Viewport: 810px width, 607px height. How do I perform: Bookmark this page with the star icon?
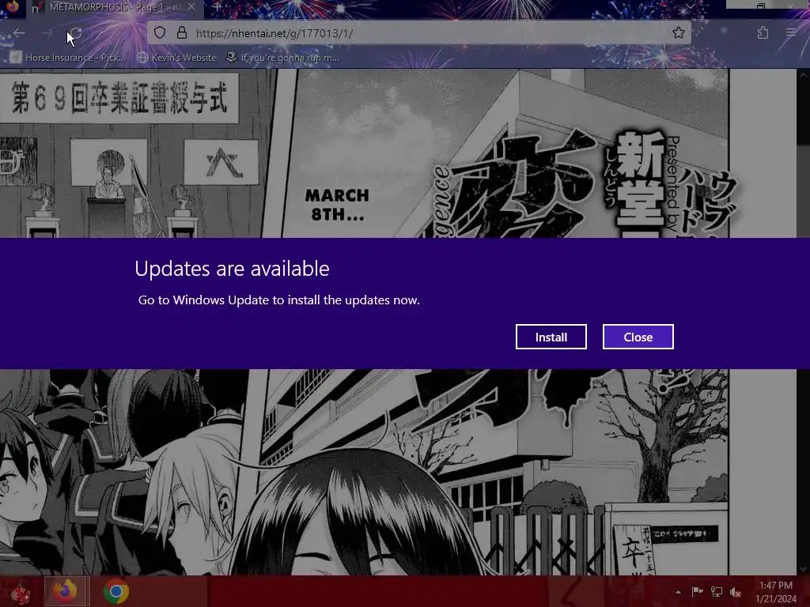click(678, 33)
